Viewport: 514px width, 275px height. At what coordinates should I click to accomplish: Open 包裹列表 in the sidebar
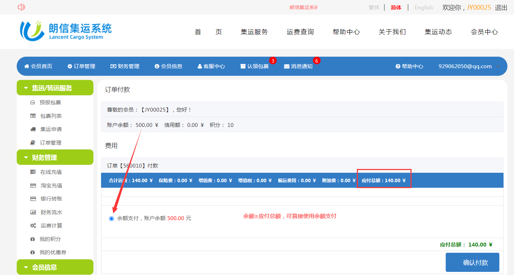click(51, 116)
